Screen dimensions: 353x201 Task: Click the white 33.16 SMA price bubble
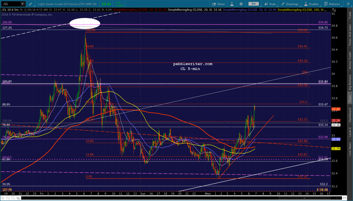point(336,125)
